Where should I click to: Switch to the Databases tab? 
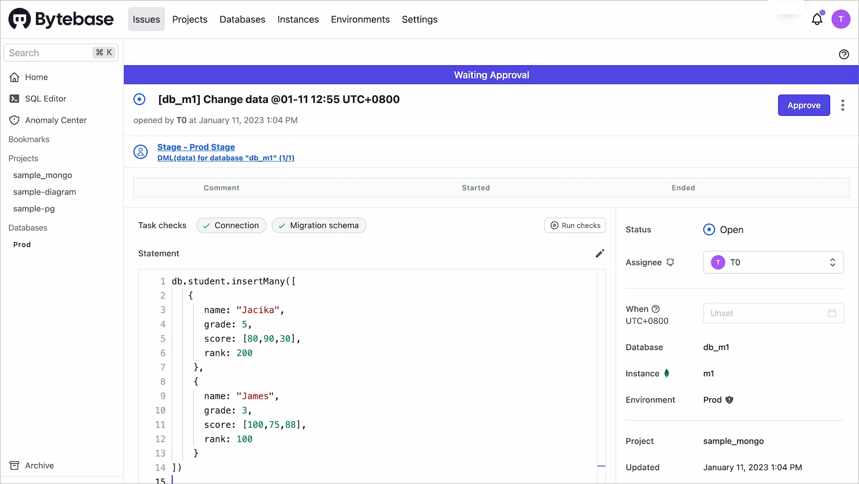[x=242, y=19]
